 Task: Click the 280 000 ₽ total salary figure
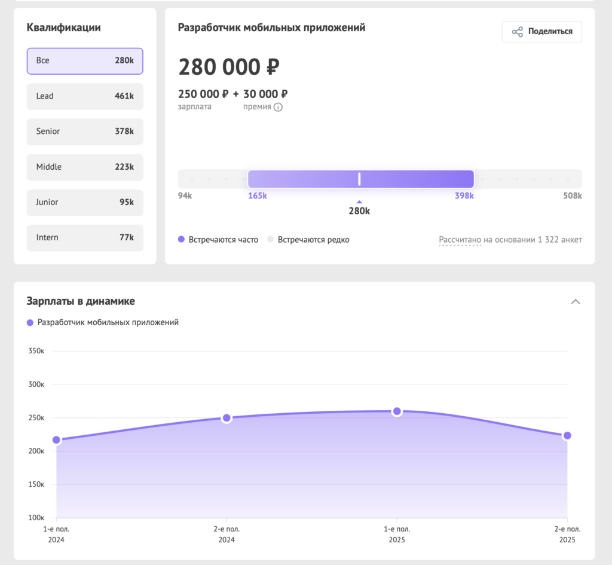(229, 67)
